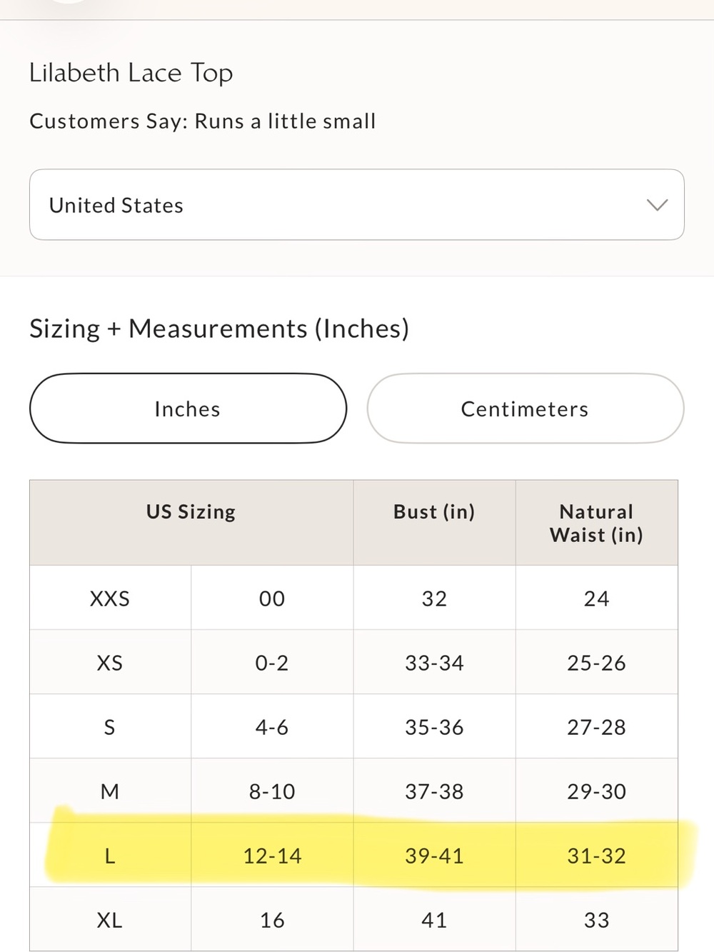The image size is (714, 952).
Task: Click the Lilabeth Lace Top title
Action: (x=131, y=73)
